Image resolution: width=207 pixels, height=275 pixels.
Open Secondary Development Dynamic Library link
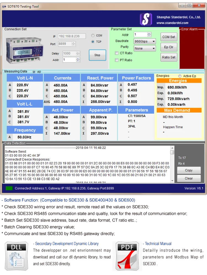tap(67, 244)
